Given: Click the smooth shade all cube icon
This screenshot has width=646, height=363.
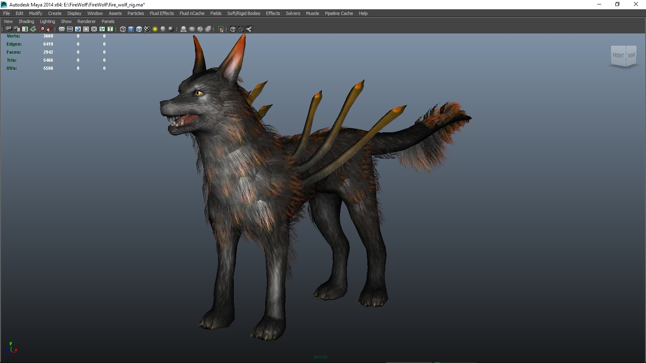Looking at the screenshot, I should click(x=130, y=29).
